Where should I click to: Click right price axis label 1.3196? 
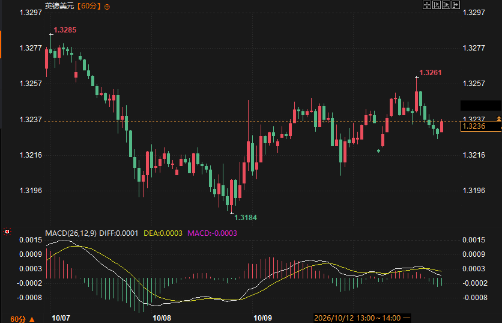(474, 191)
